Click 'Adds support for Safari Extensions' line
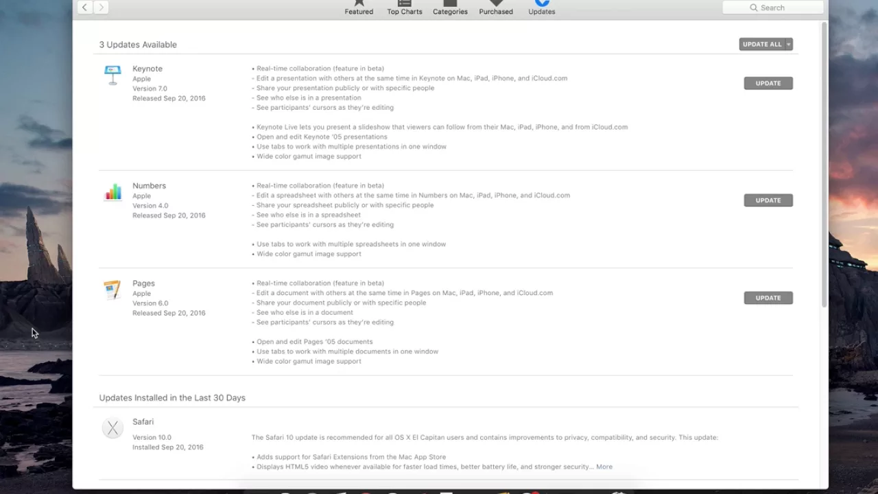This screenshot has height=494, width=878. point(348,457)
